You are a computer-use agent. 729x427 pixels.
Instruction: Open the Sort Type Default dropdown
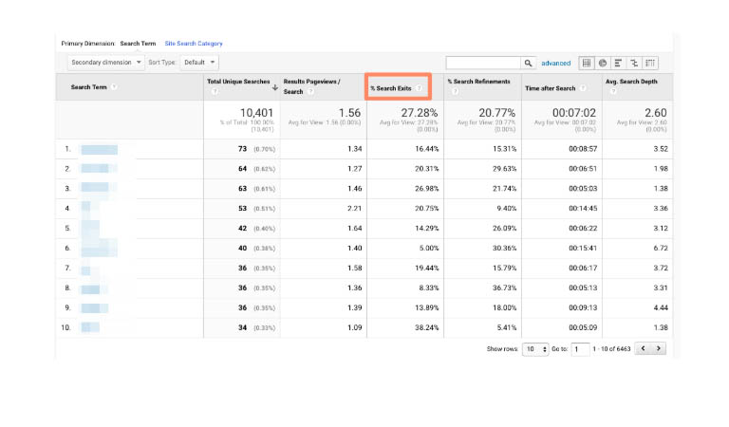click(x=199, y=63)
